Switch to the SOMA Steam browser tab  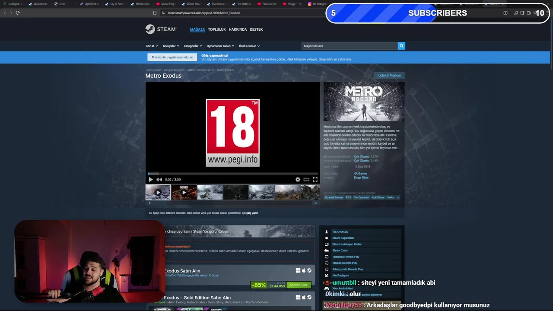(x=192, y=4)
